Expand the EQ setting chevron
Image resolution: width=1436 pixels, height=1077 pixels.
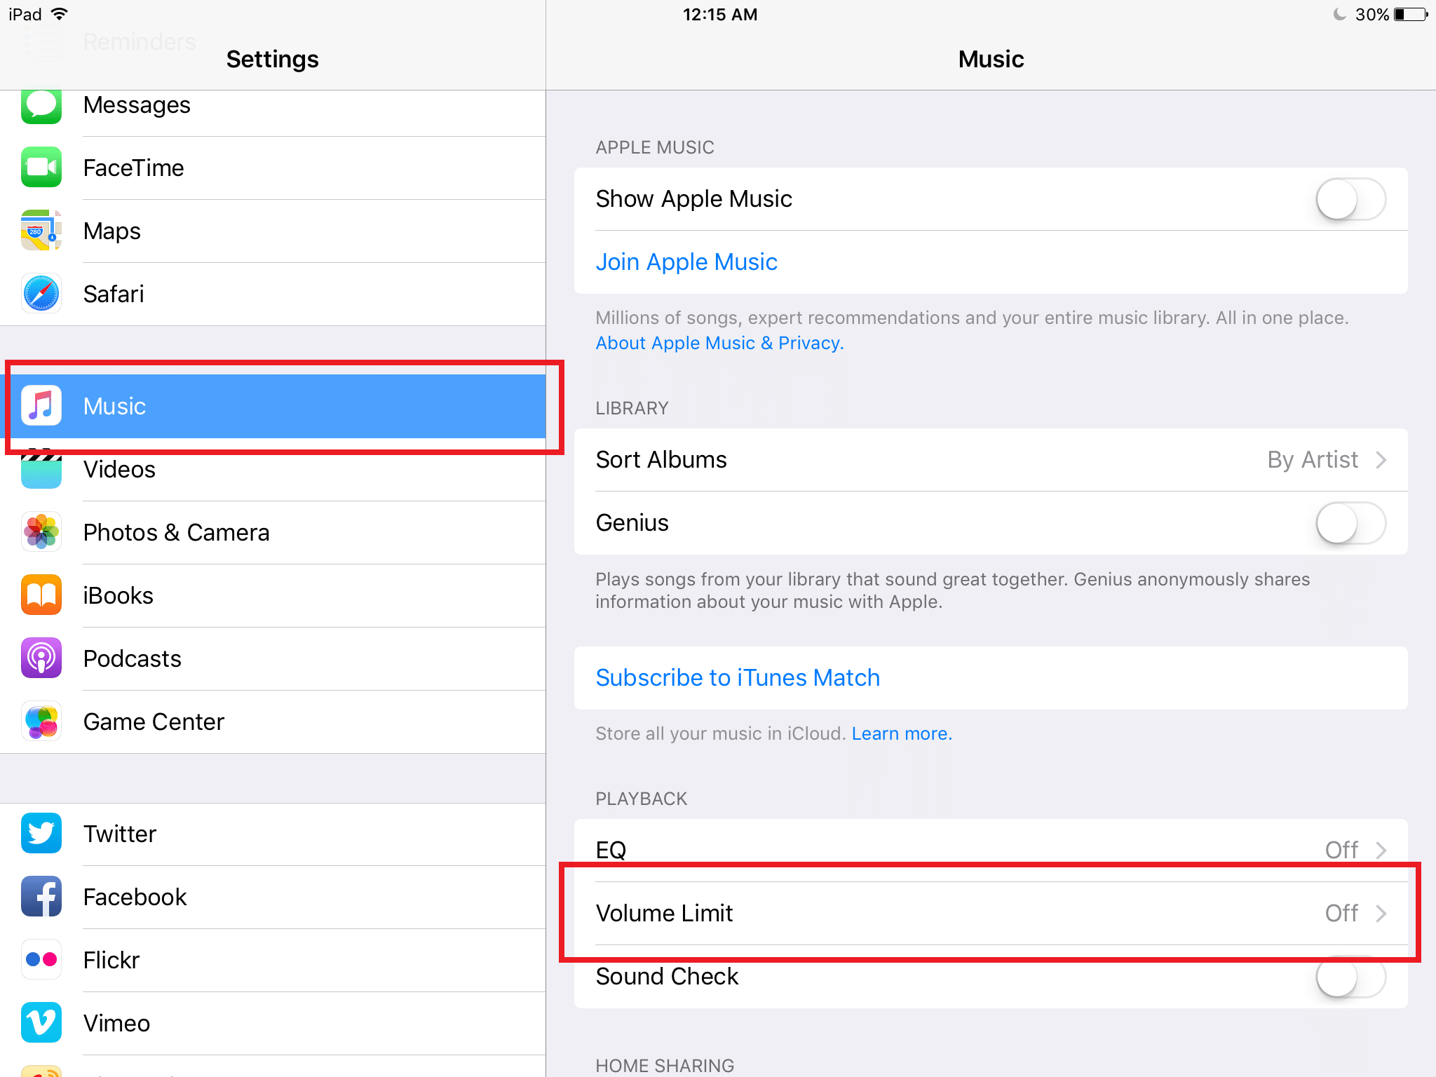pyautogui.click(x=1381, y=850)
